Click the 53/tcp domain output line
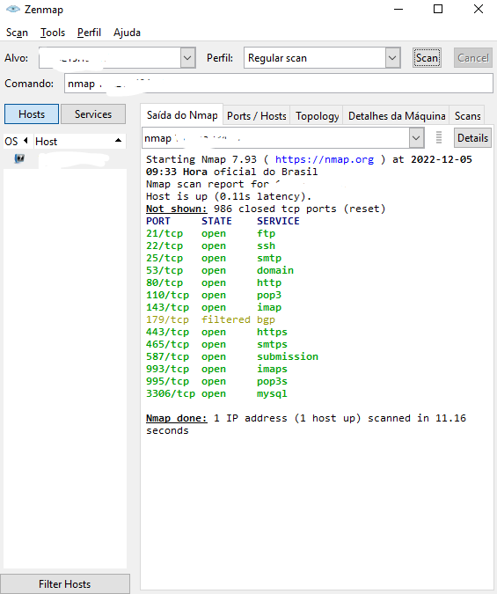497x594 pixels. point(220,270)
